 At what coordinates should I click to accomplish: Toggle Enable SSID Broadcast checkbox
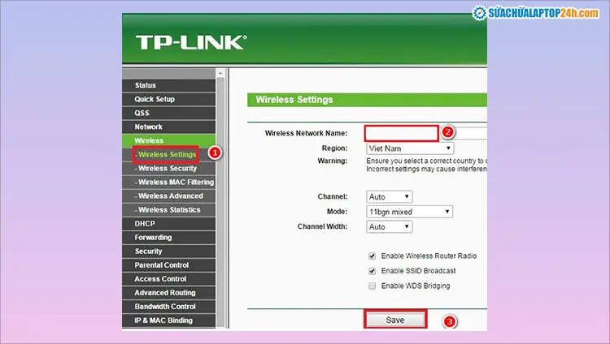[x=373, y=271]
